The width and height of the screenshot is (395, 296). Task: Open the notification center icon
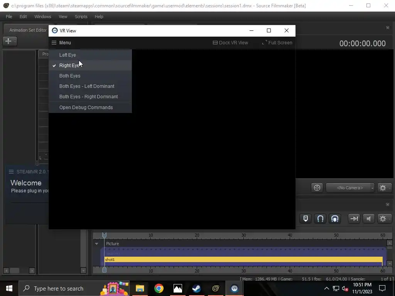click(382, 288)
